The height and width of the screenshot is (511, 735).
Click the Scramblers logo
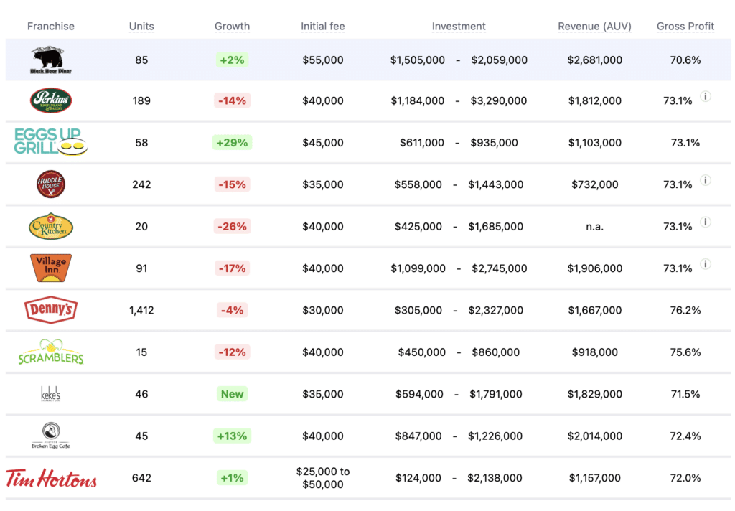pyautogui.click(x=51, y=352)
